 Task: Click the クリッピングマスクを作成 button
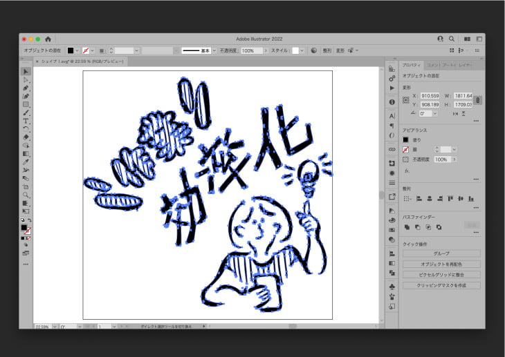pyautogui.click(x=441, y=284)
